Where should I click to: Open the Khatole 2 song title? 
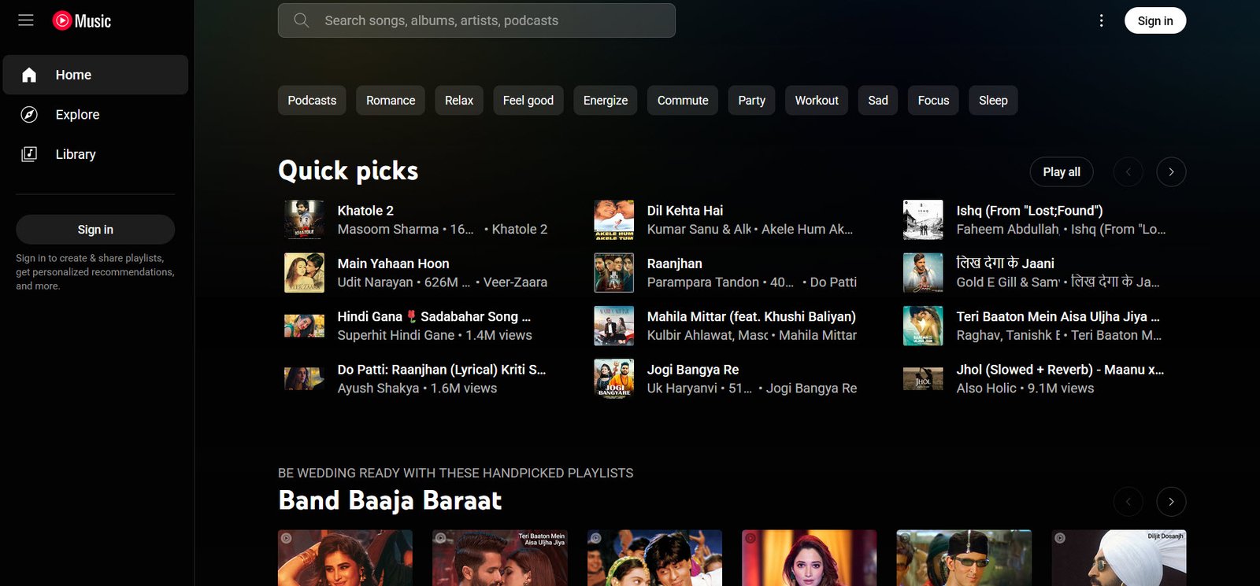(365, 211)
